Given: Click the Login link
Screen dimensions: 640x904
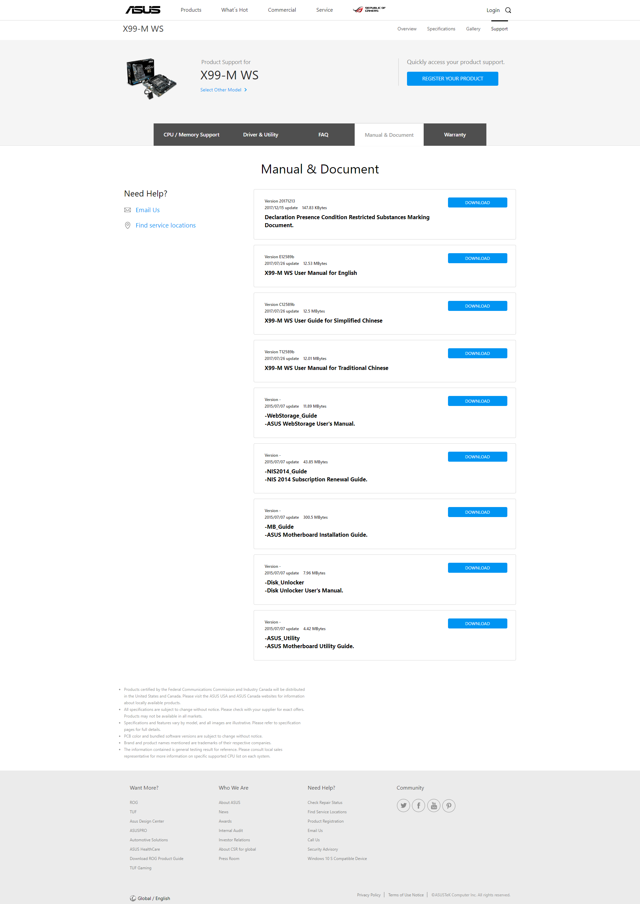Looking at the screenshot, I should (x=493, y=10).
